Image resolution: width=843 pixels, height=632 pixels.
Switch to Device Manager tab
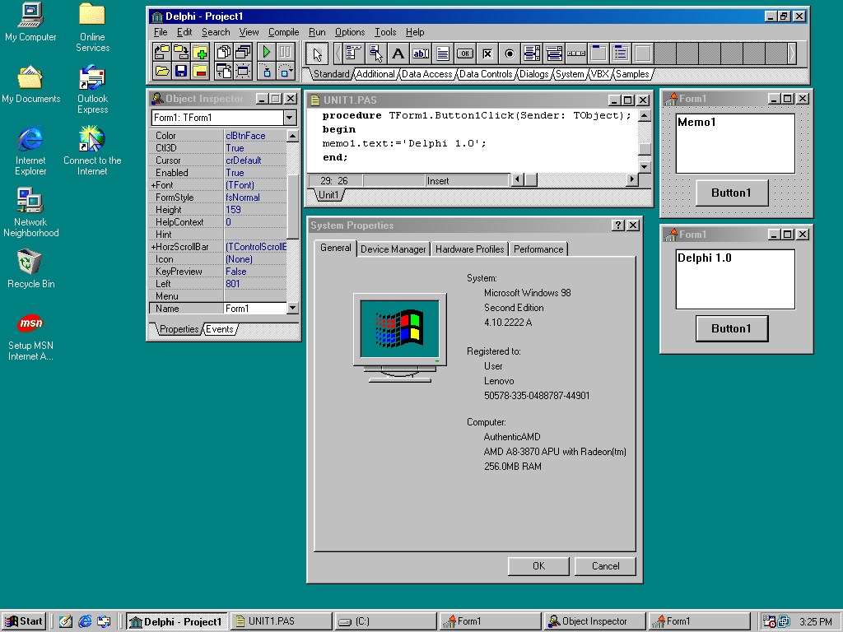(x=393, y=249)
